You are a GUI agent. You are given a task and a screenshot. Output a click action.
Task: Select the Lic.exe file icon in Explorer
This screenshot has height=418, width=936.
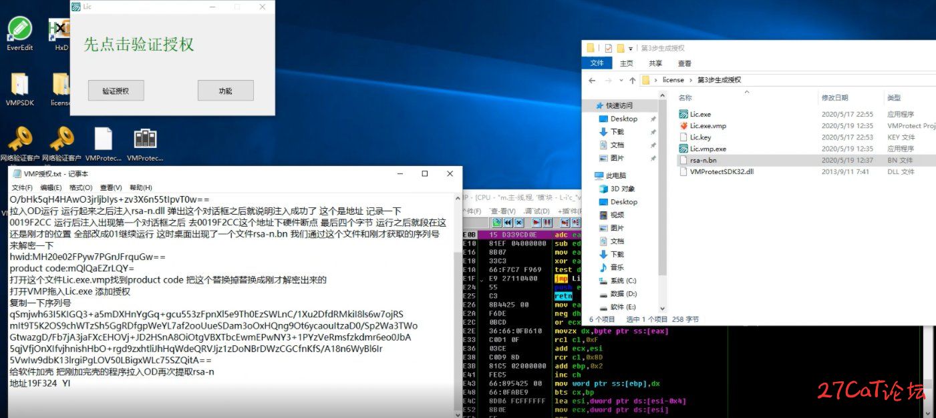pos(683,114)
